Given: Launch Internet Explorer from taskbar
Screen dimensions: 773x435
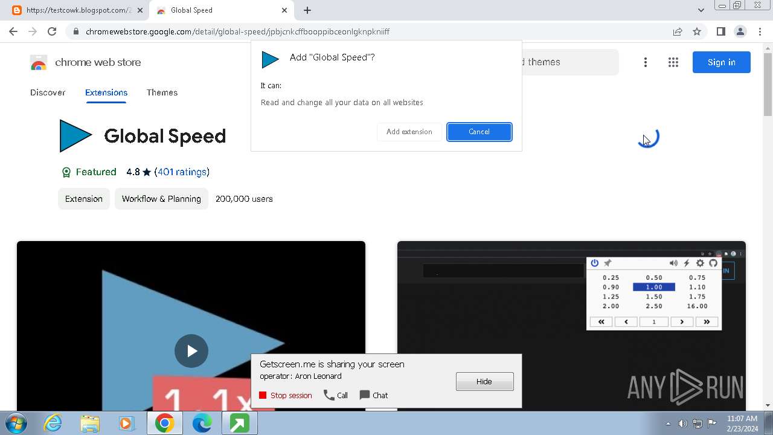Looking at the screenshot, I should (53, 424).
